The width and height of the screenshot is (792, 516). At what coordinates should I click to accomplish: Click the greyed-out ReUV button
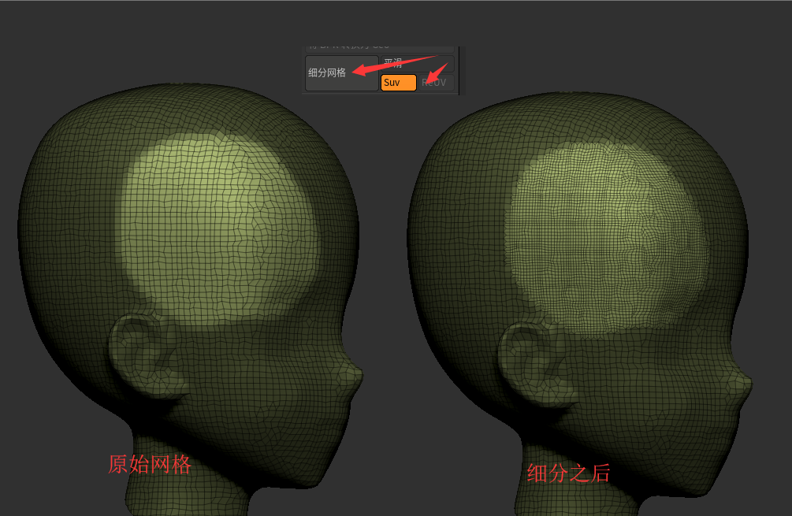pyautogui.click(x=436, y=83)
